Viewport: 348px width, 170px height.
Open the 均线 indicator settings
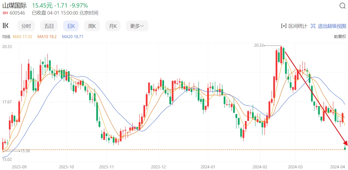[6, 36]
